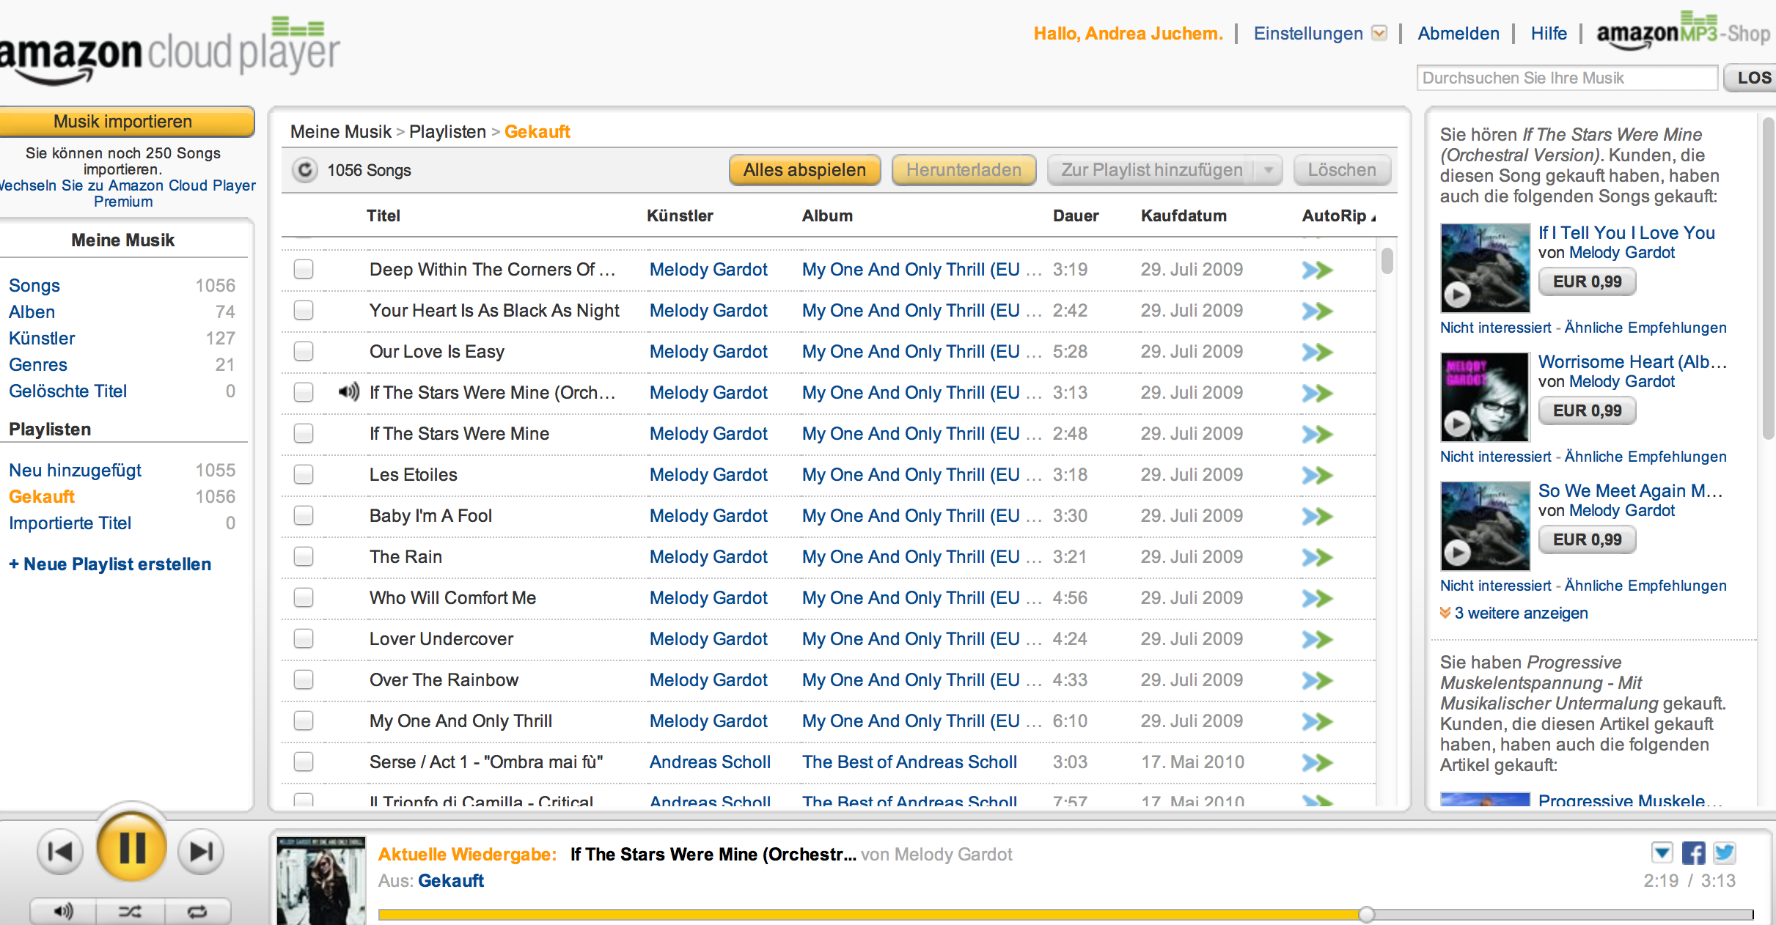
Task: Share current song on Facebook
Action: pyautogui.click(x=1693, y=853)
